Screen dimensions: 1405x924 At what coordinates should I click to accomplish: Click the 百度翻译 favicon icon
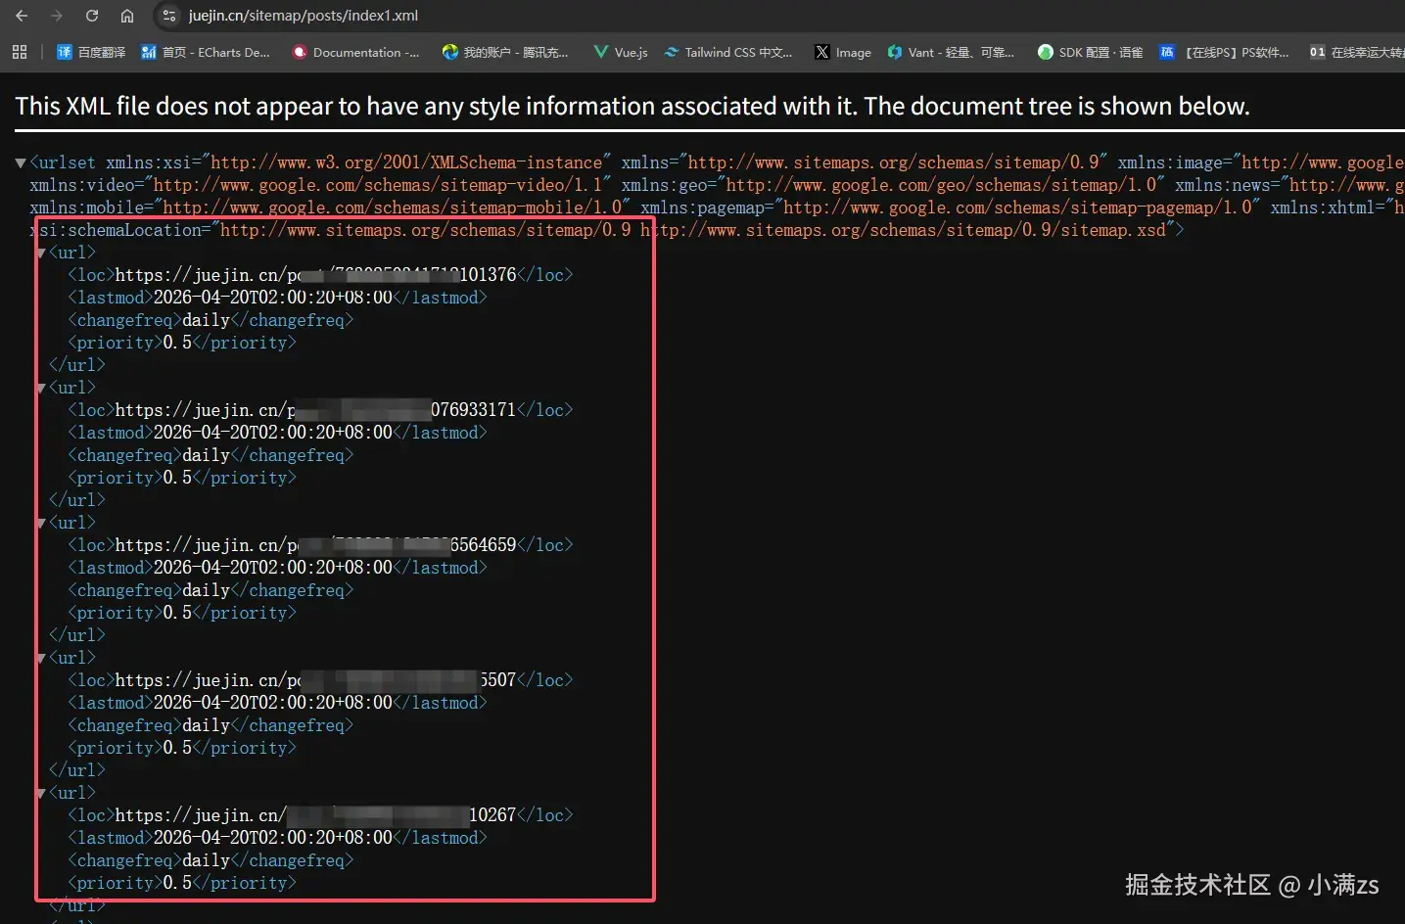pos(65,52)
